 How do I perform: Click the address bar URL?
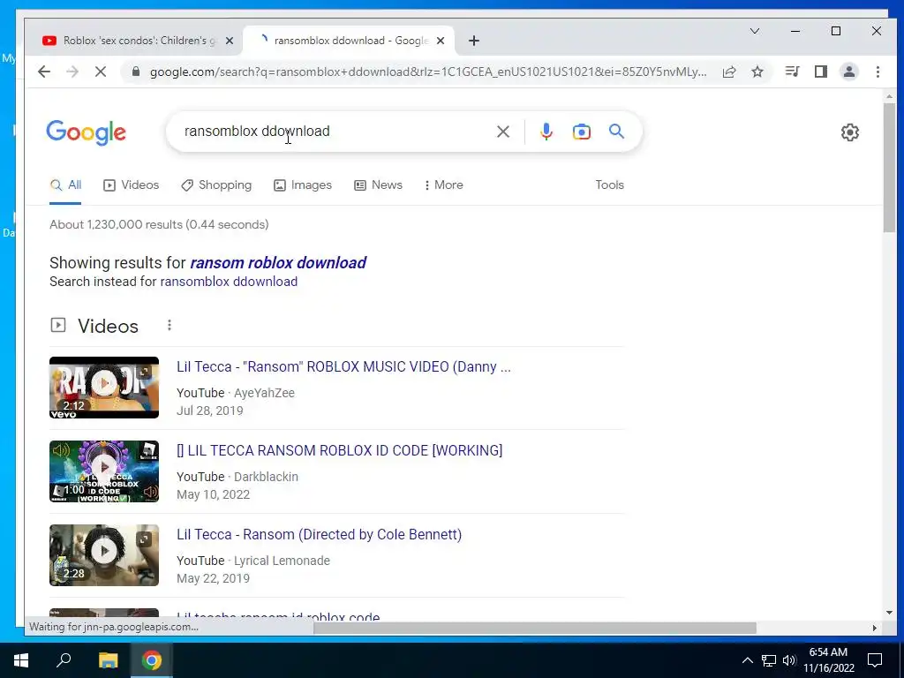pos(428,72)
